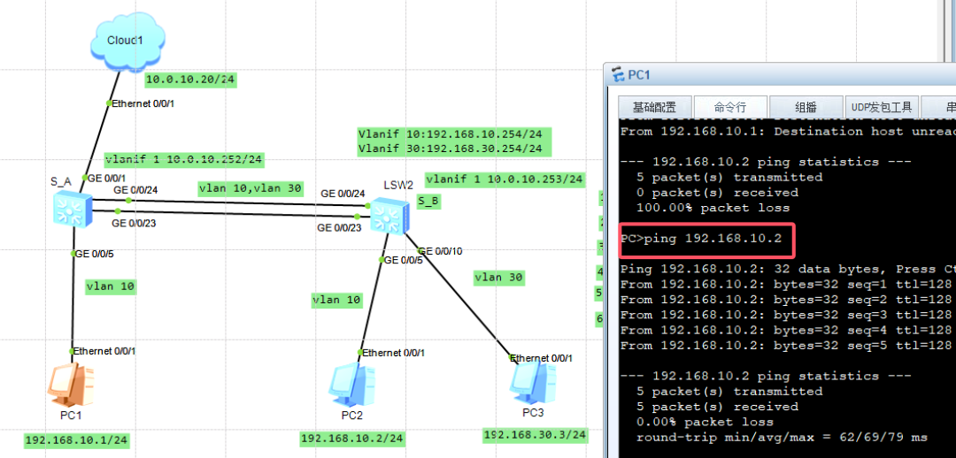Click the seq=5 ping reply line
Viewport: 956px width, 458px height.
tap(786, 346)
